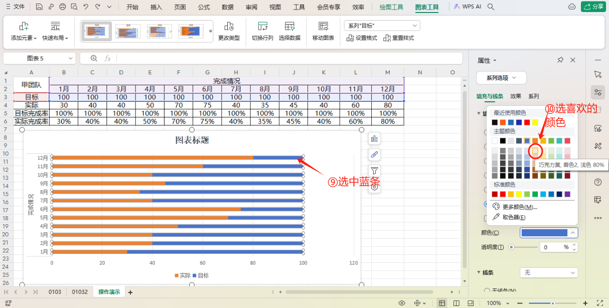Click the 设置格式 format settings button

pyautogui.click(x=362, y=38)
